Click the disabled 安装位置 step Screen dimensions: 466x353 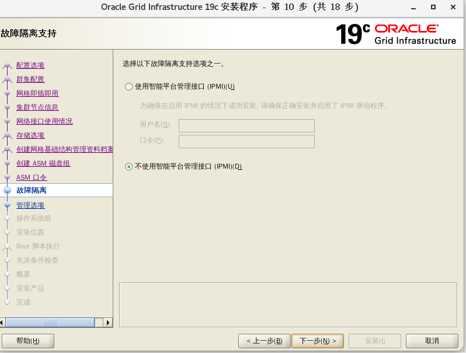pyautogui.click(x=30, y=232)
